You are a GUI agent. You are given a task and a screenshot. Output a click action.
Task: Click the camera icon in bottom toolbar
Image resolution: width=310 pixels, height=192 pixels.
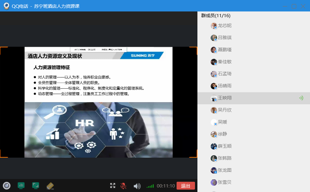[x=7, y=186]
